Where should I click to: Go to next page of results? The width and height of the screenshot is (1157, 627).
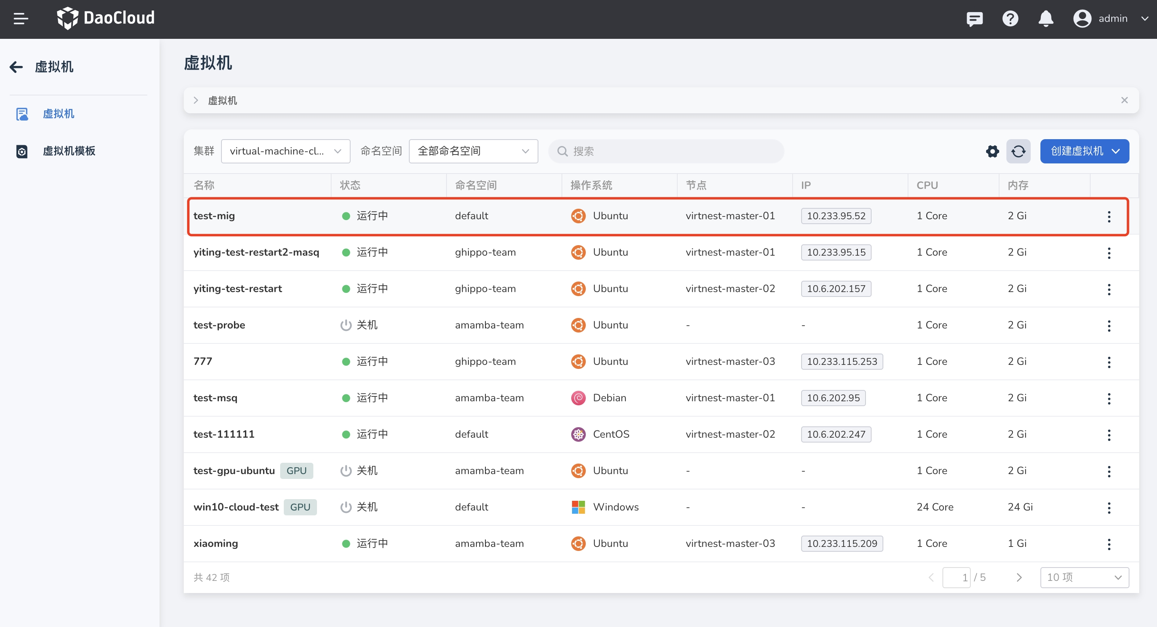point(1019,577)
